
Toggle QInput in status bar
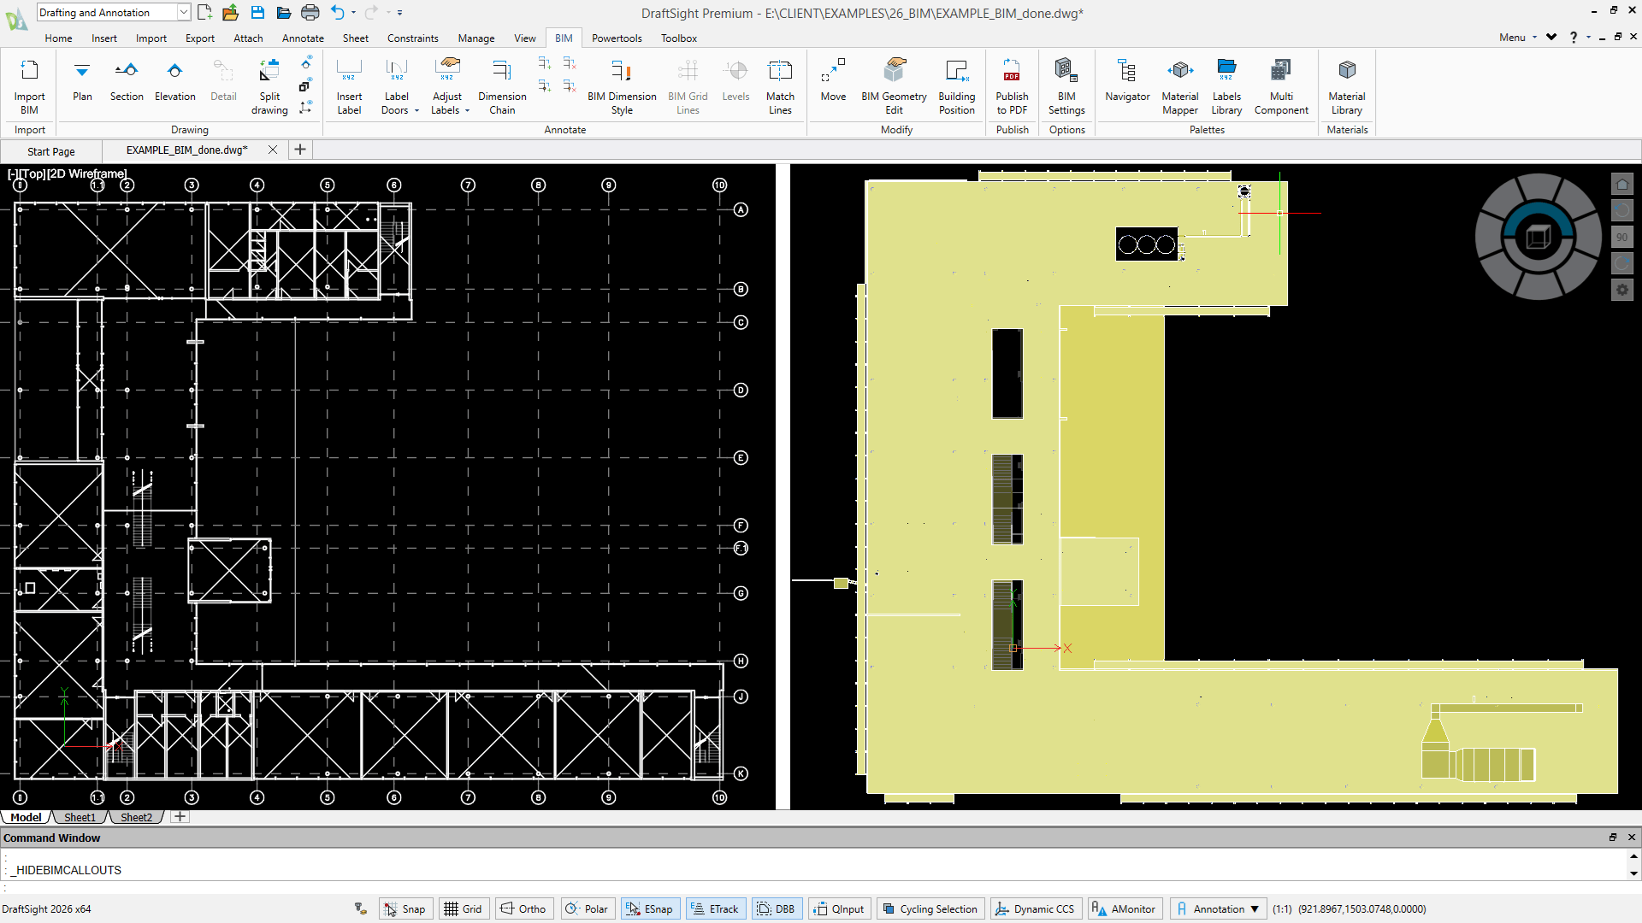839,908
